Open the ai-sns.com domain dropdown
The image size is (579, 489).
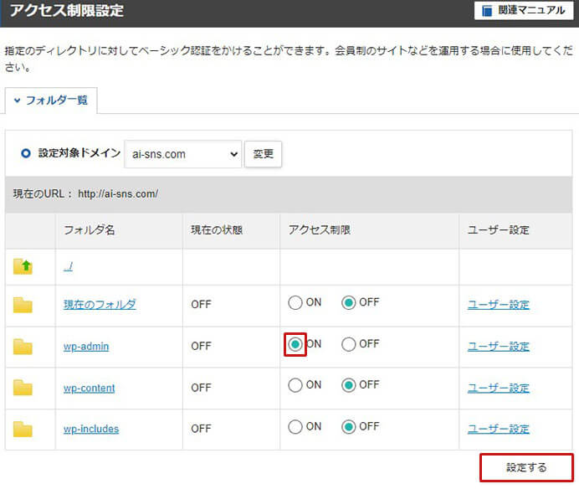pos(182,154)
